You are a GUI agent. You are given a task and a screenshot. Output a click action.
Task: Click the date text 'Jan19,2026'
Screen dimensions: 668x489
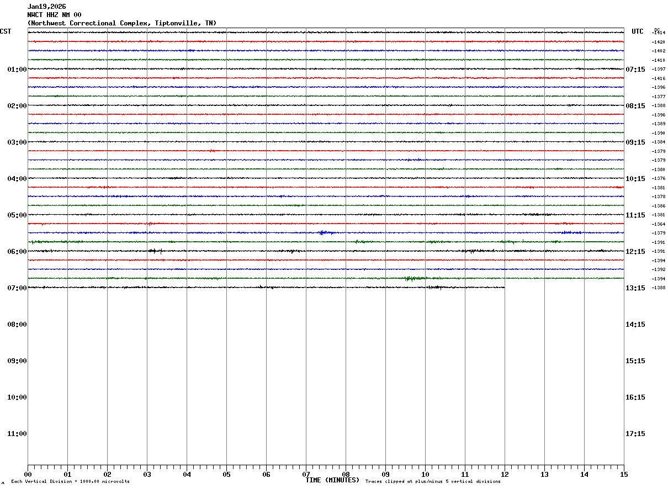46,7
